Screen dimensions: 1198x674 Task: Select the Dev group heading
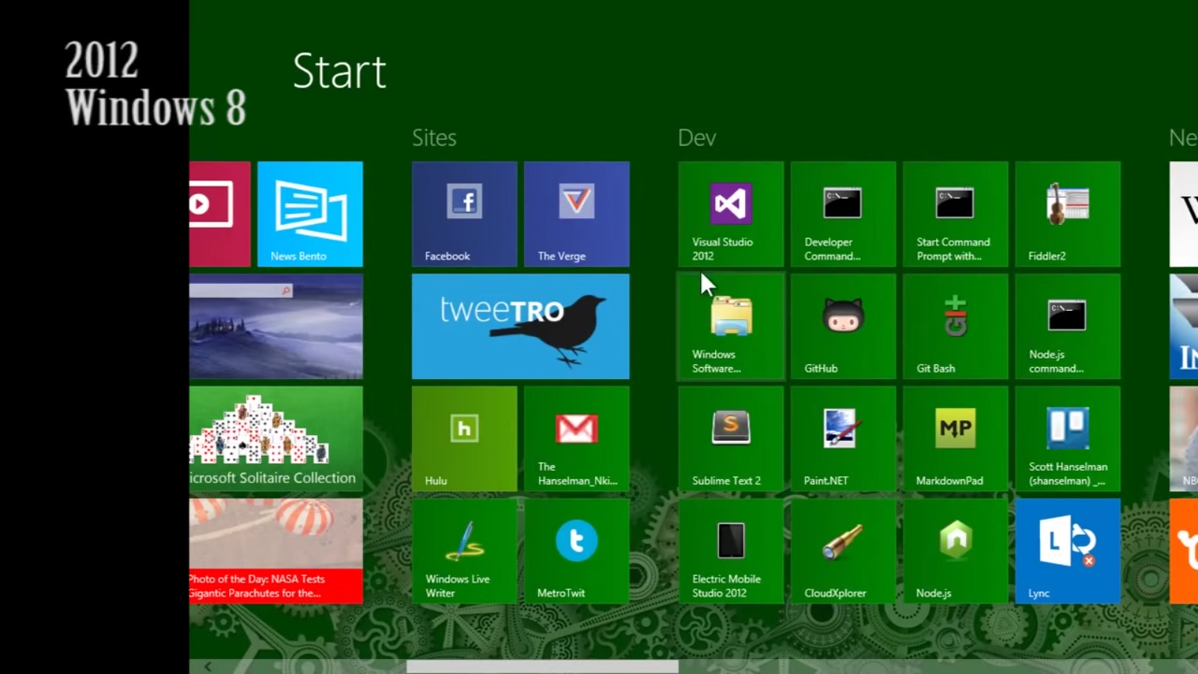coord(697,138)
